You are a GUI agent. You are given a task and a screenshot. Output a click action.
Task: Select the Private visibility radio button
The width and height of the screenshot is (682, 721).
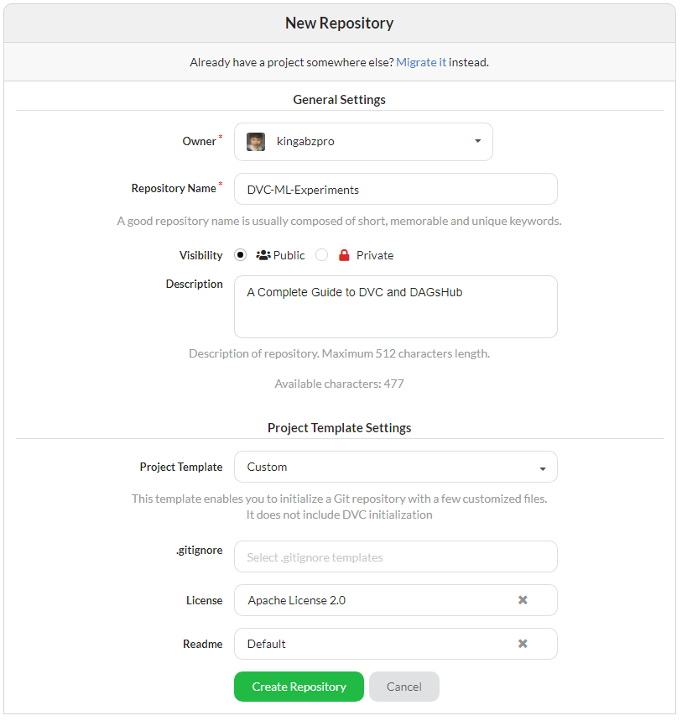pyautogui.click(x=322, y=255)
